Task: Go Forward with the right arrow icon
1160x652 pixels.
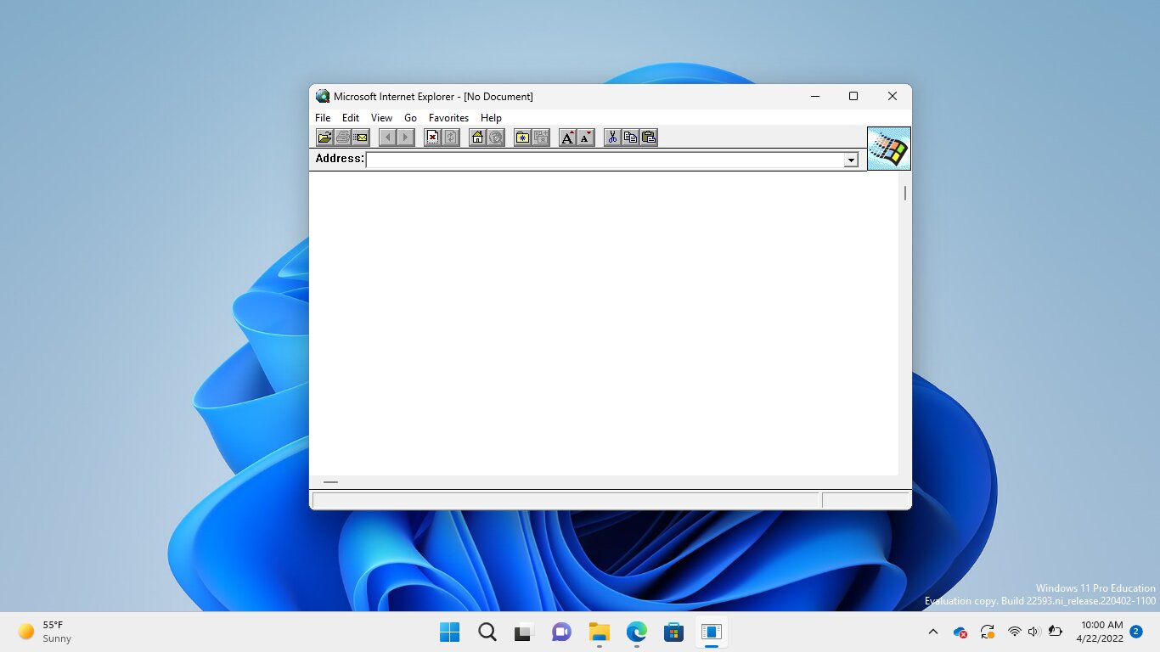Action: pyautogui.click(x=406, y=138)
